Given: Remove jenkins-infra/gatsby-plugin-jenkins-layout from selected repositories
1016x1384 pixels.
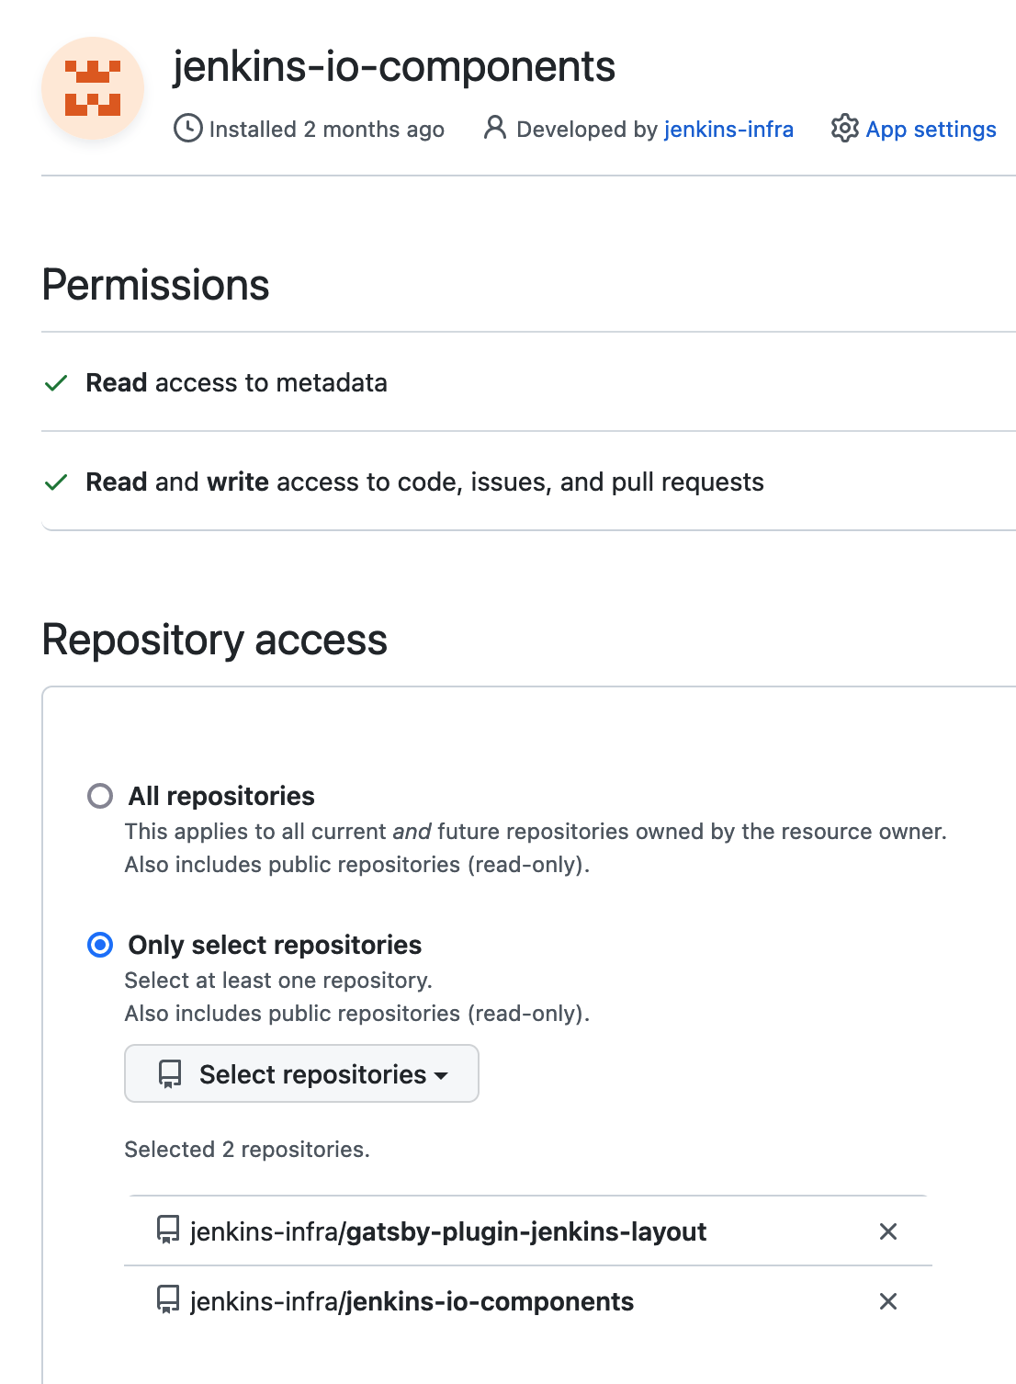Looking at the screenshot, I should pyautogui.click(x=887, y=1231).
